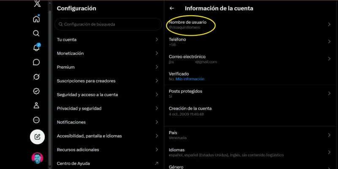
Task: Click Configuración heading
Action: click(76, 8)
